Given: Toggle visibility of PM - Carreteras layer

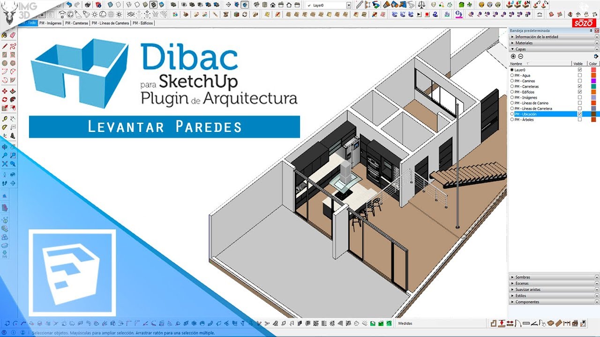Looking at the screenshot, I should 580,86.
